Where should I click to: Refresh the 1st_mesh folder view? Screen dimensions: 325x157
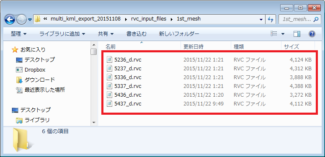[270, 20]
